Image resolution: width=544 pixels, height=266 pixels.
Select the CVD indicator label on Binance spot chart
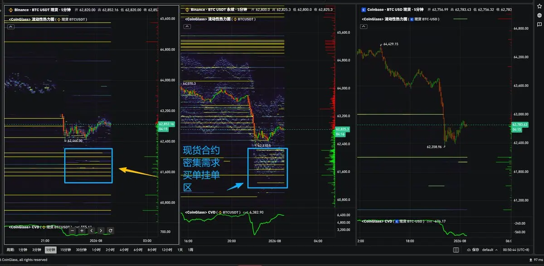[x=40, y=227]
